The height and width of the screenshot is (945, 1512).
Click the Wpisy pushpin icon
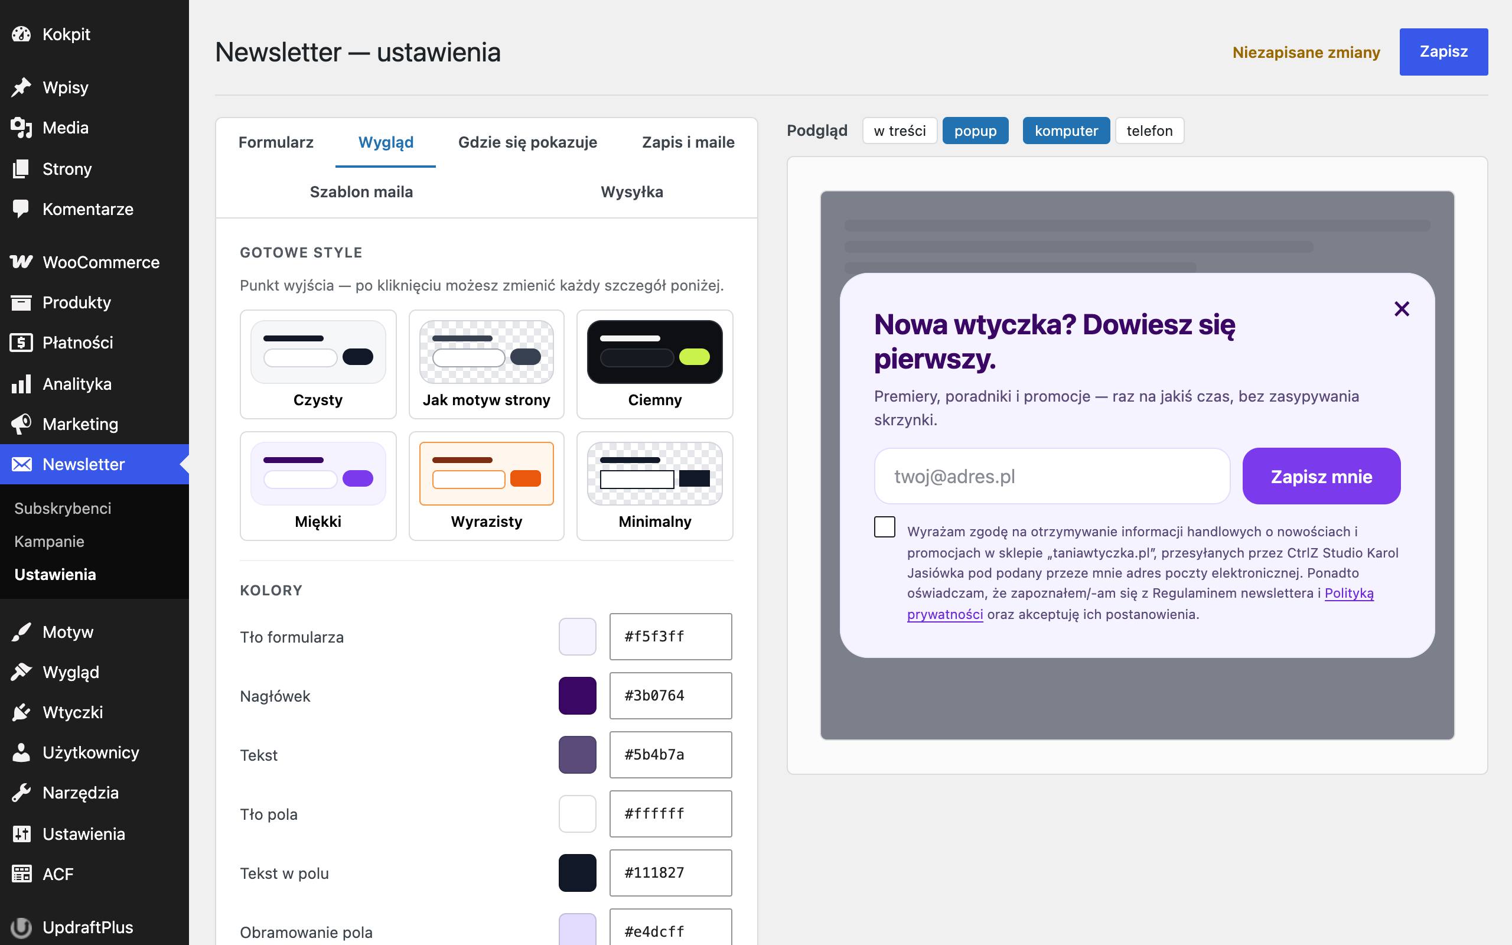[21, 87]
